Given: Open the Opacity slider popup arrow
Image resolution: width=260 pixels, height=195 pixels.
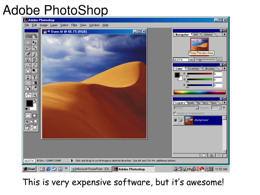Looking at the screenshot, I should pos(220,108).
